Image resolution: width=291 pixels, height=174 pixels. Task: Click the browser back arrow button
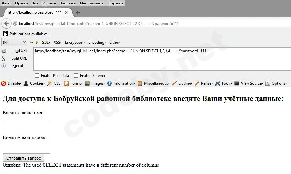(x=6, y=24)
